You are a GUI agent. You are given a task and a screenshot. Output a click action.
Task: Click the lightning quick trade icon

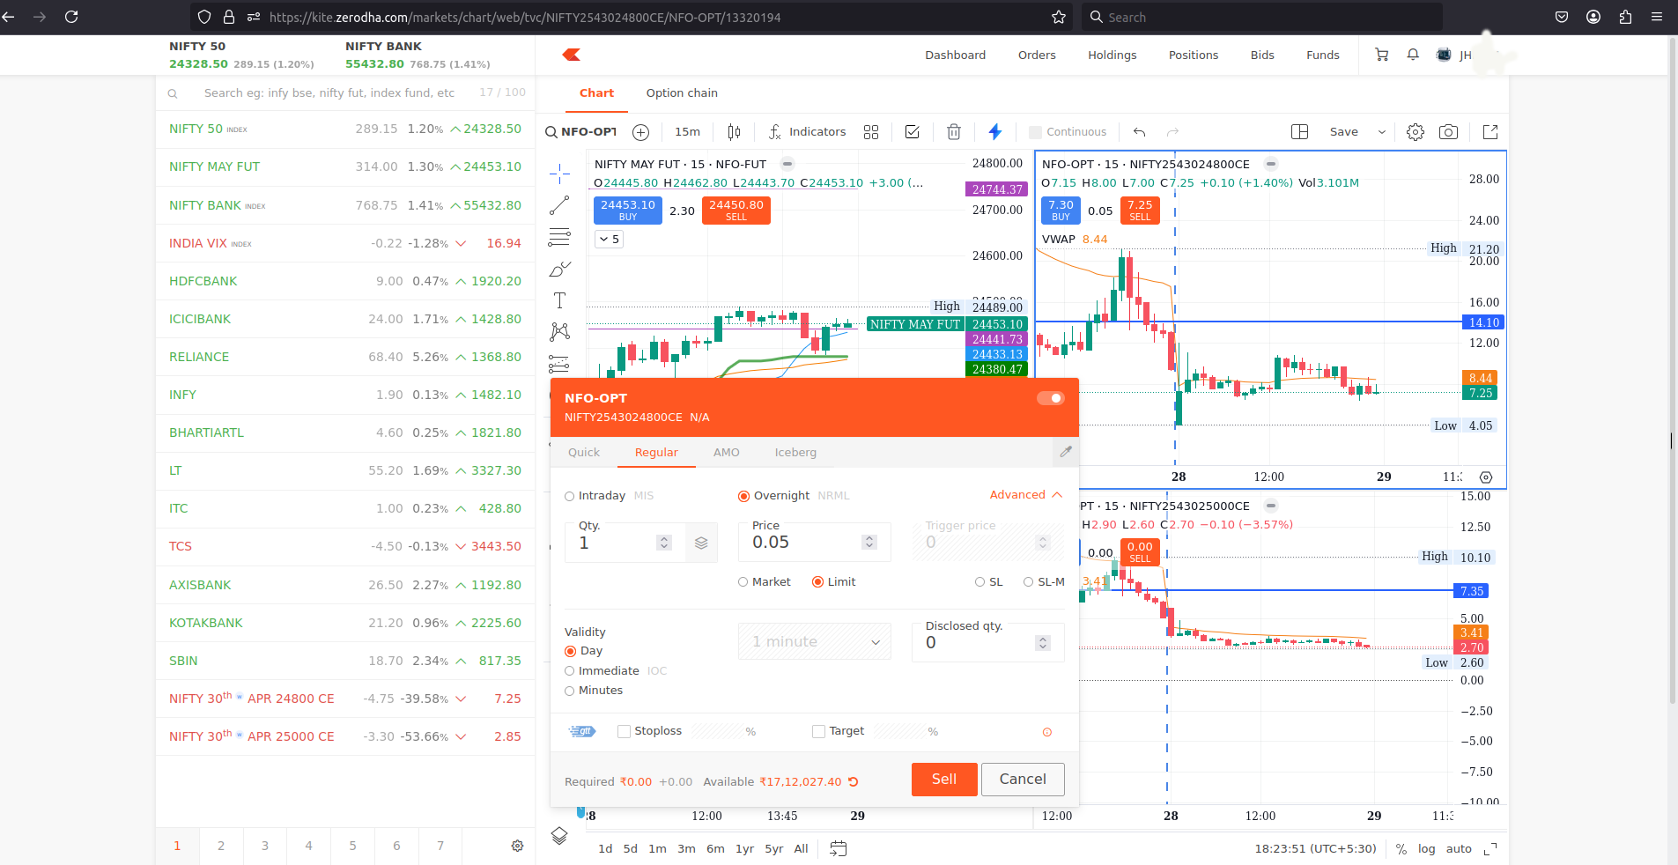coord(995,132)
